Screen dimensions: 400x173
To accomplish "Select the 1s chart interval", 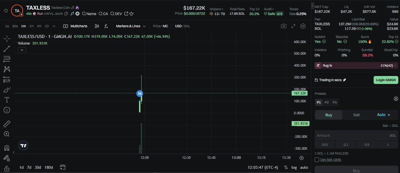I will point(7,26).
